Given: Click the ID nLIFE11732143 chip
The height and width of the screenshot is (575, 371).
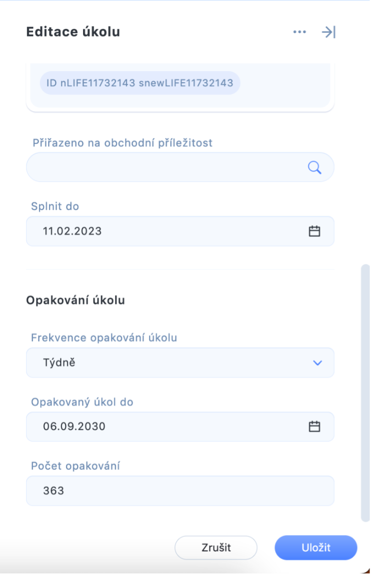Looking at the screenshot, I should 140,83.
